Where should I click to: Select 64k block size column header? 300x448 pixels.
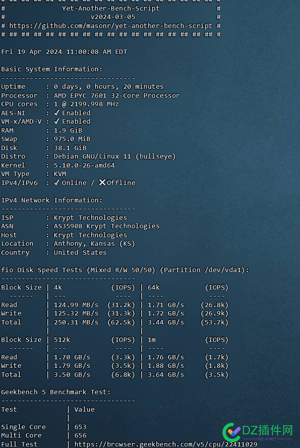153,288
